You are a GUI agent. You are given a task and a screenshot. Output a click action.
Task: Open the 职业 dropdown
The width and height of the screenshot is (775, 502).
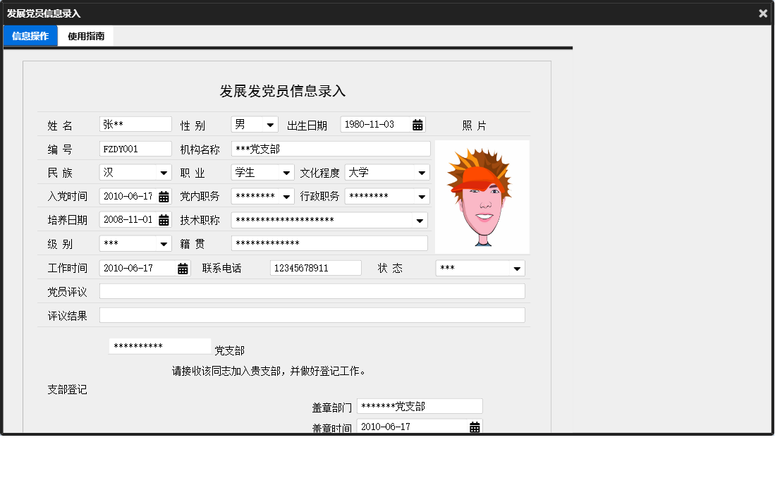point(286,172)
